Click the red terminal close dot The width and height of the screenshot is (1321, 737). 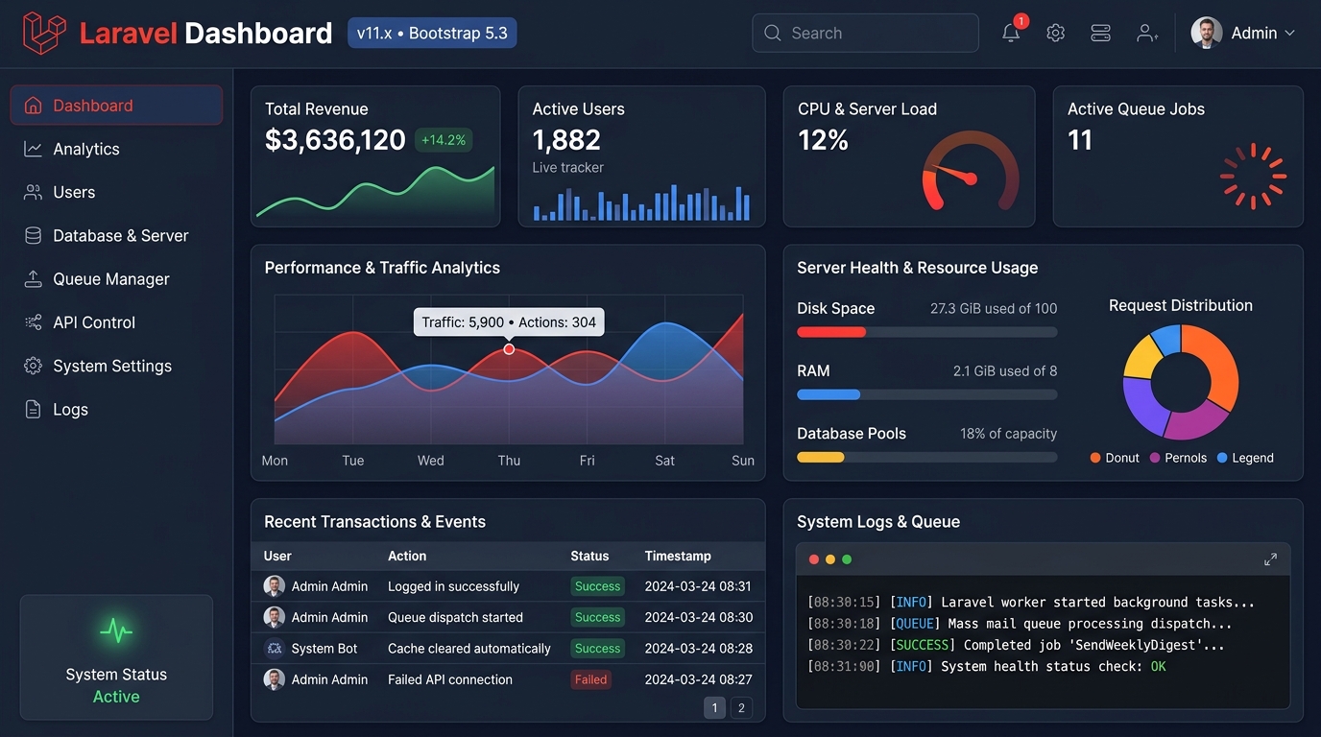(x=814, y=559)
